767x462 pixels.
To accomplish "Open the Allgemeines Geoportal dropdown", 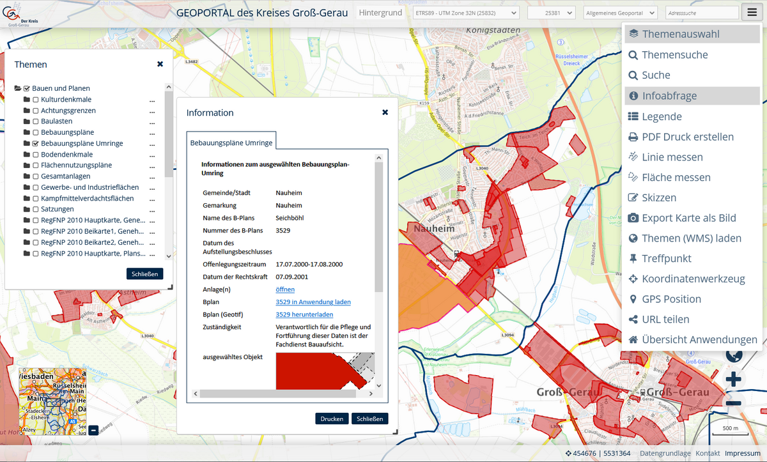I will click(x=620, y=13).
